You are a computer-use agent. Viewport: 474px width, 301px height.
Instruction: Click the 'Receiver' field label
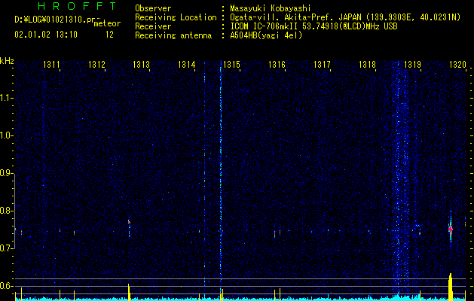(153, 26)
